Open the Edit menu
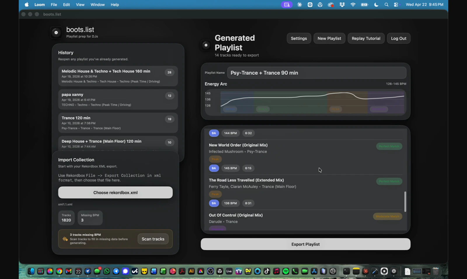Viewport: 467px width, 279px height. coord(67,5)
